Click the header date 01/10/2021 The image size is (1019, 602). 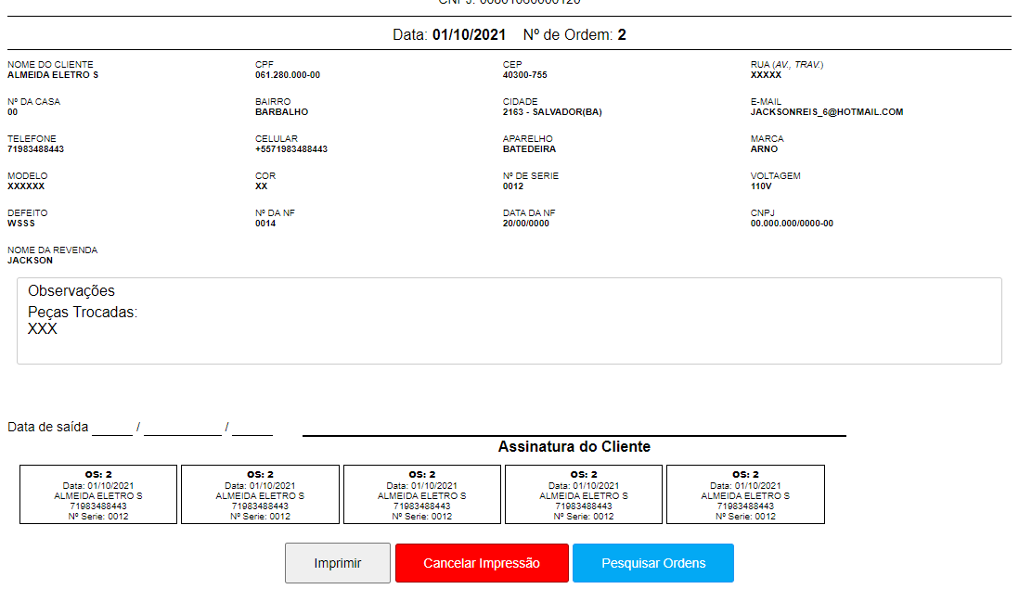pos(469,35)
